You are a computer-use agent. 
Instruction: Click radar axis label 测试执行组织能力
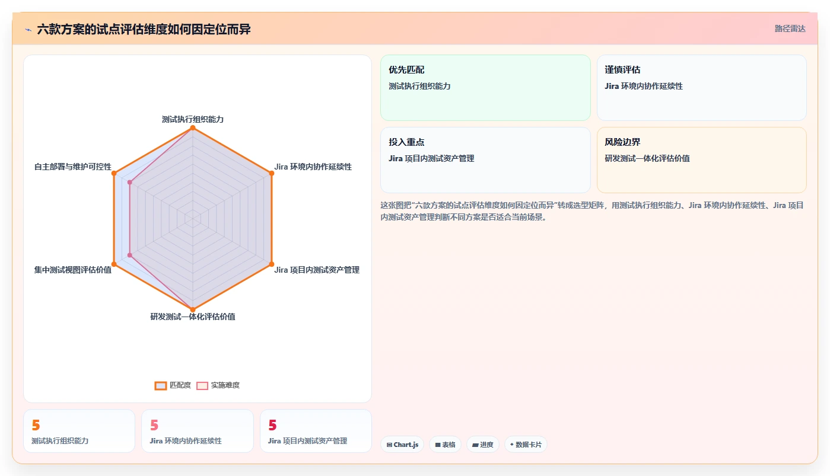tap(192, 119)
